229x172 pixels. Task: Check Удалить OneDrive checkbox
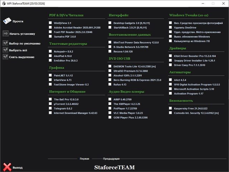tap(170, 27)
